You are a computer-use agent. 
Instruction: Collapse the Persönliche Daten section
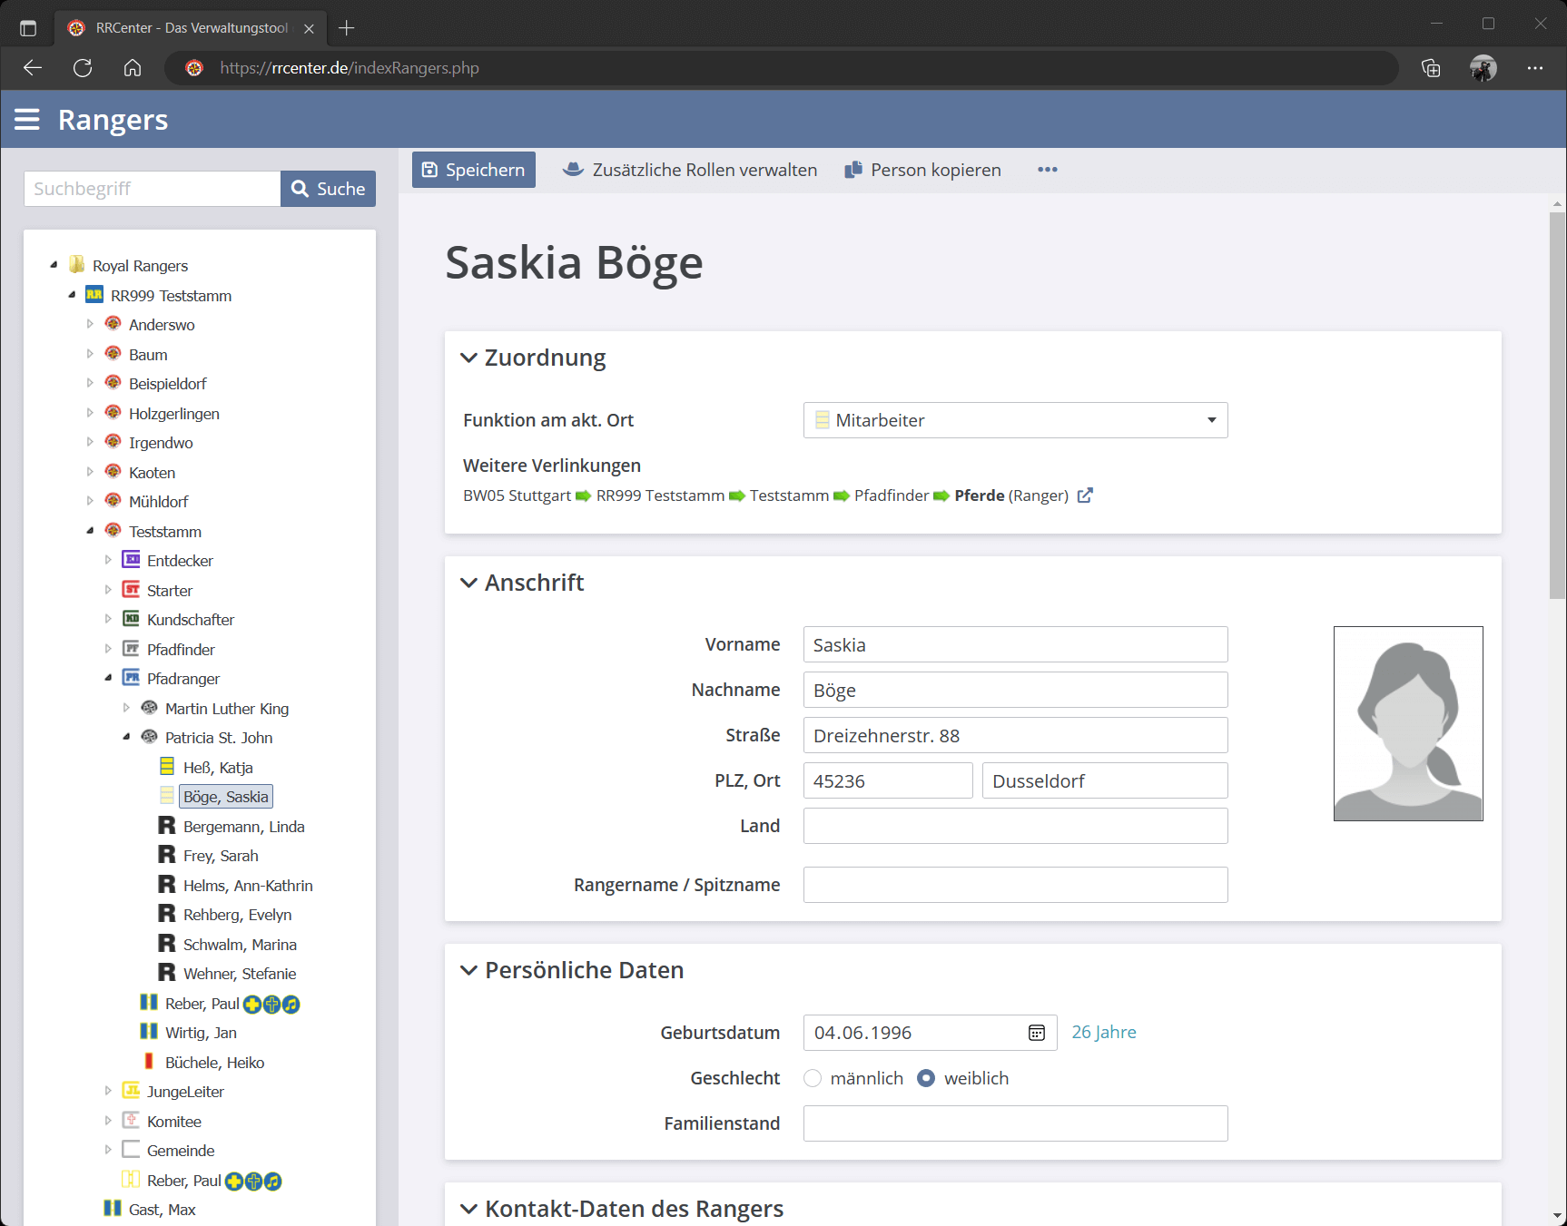point(468,970)
